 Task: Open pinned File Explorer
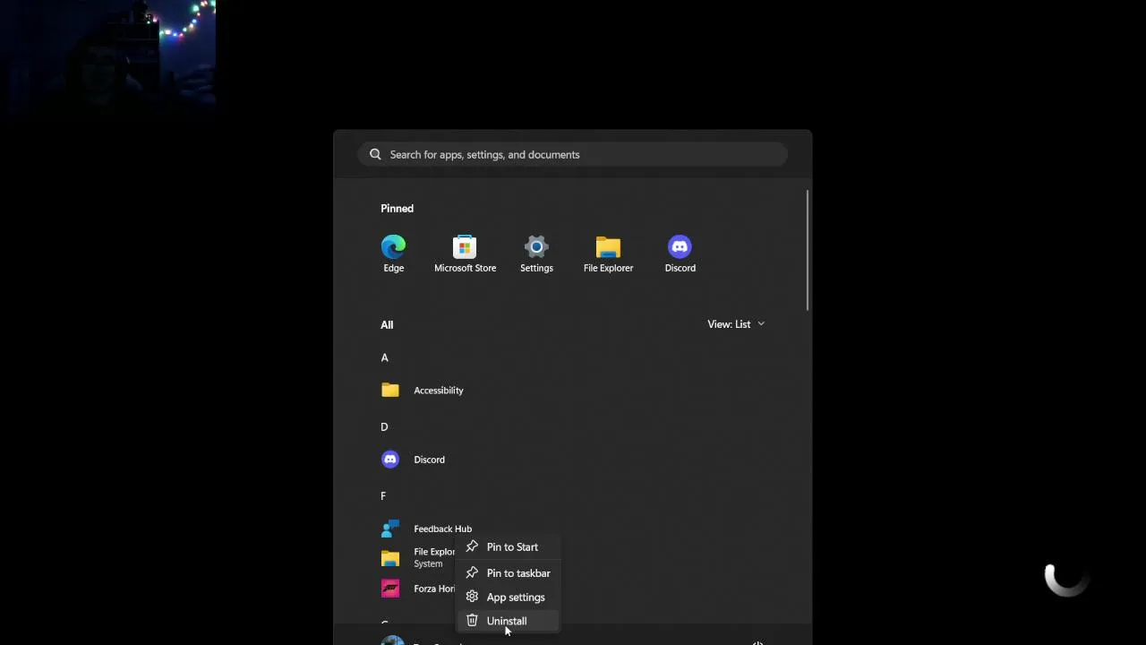click(x=608, y=254)
